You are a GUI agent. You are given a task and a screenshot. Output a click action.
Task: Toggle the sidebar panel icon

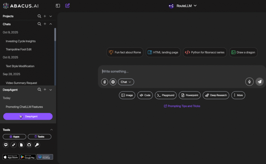58,6
